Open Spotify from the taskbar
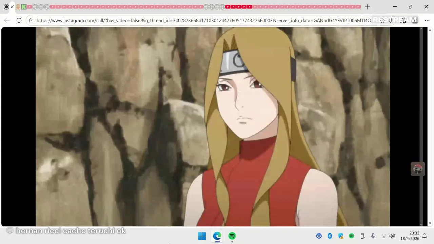Screen dimensions: 434x244 click(x=232, y=236)
